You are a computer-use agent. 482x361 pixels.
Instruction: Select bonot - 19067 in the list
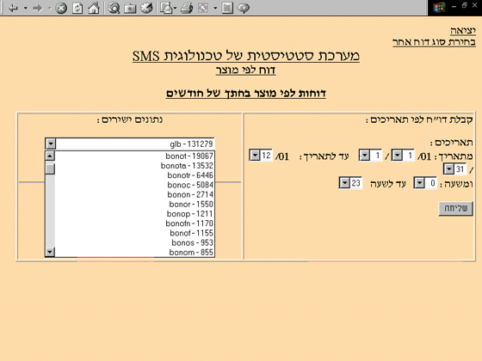pos(134,156)
